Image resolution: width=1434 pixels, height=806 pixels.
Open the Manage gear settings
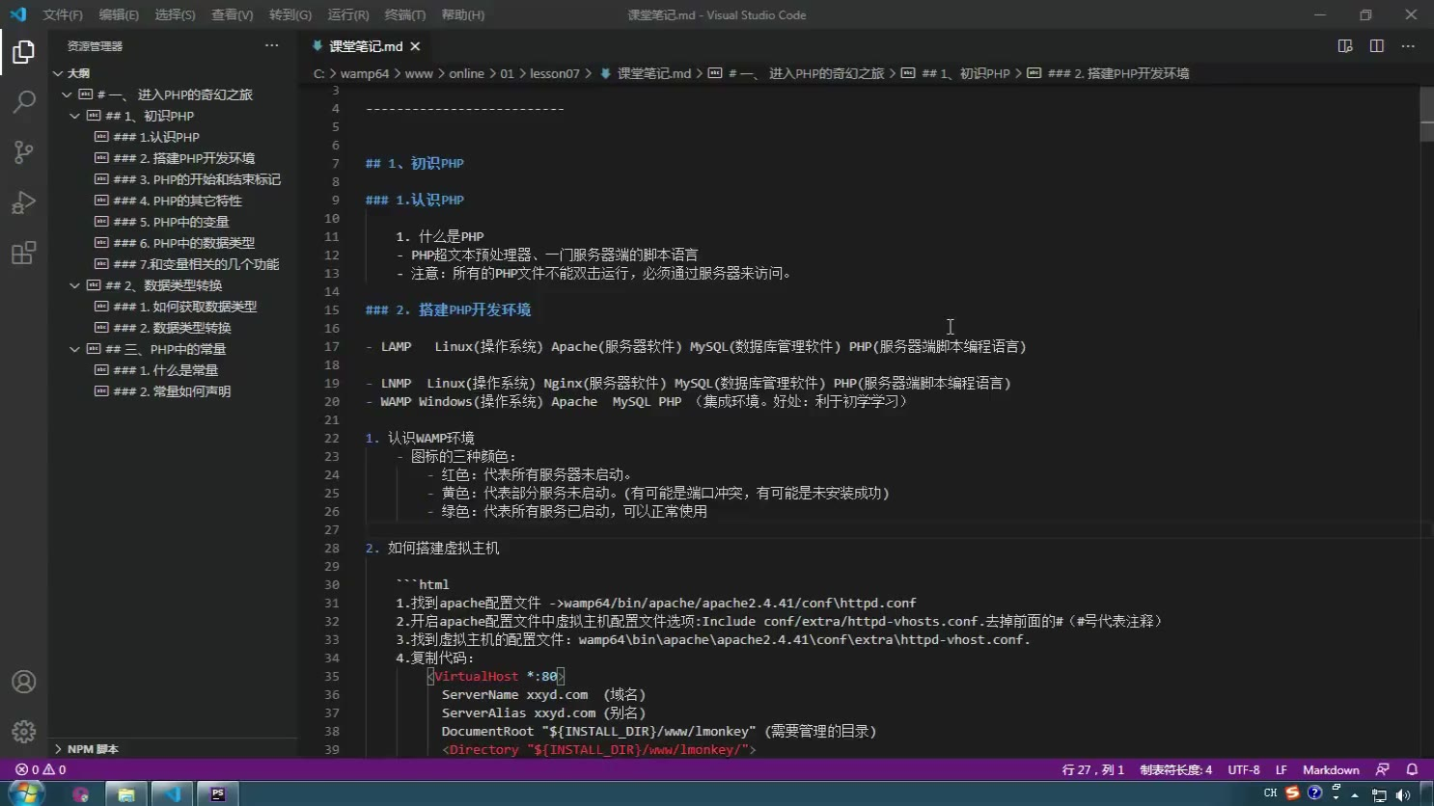tap(23, 732)
